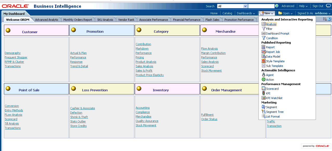Expand the Search scope 'All' dropdown
This screenshot has width=332, height=151.
click(245, 6)
